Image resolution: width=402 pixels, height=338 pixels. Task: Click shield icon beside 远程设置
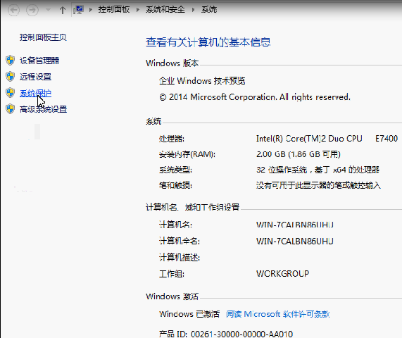11,77
